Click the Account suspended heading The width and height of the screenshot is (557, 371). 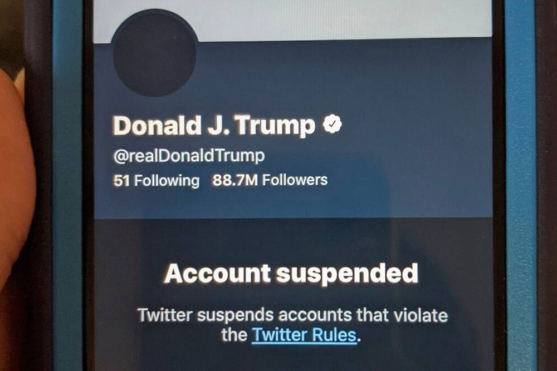coord(291,274)
